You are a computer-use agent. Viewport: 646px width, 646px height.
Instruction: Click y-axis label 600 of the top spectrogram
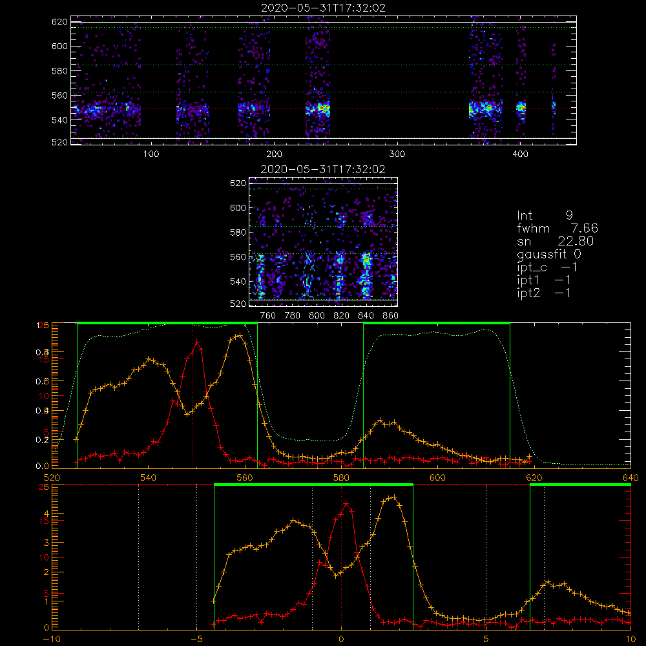(59, 46)
